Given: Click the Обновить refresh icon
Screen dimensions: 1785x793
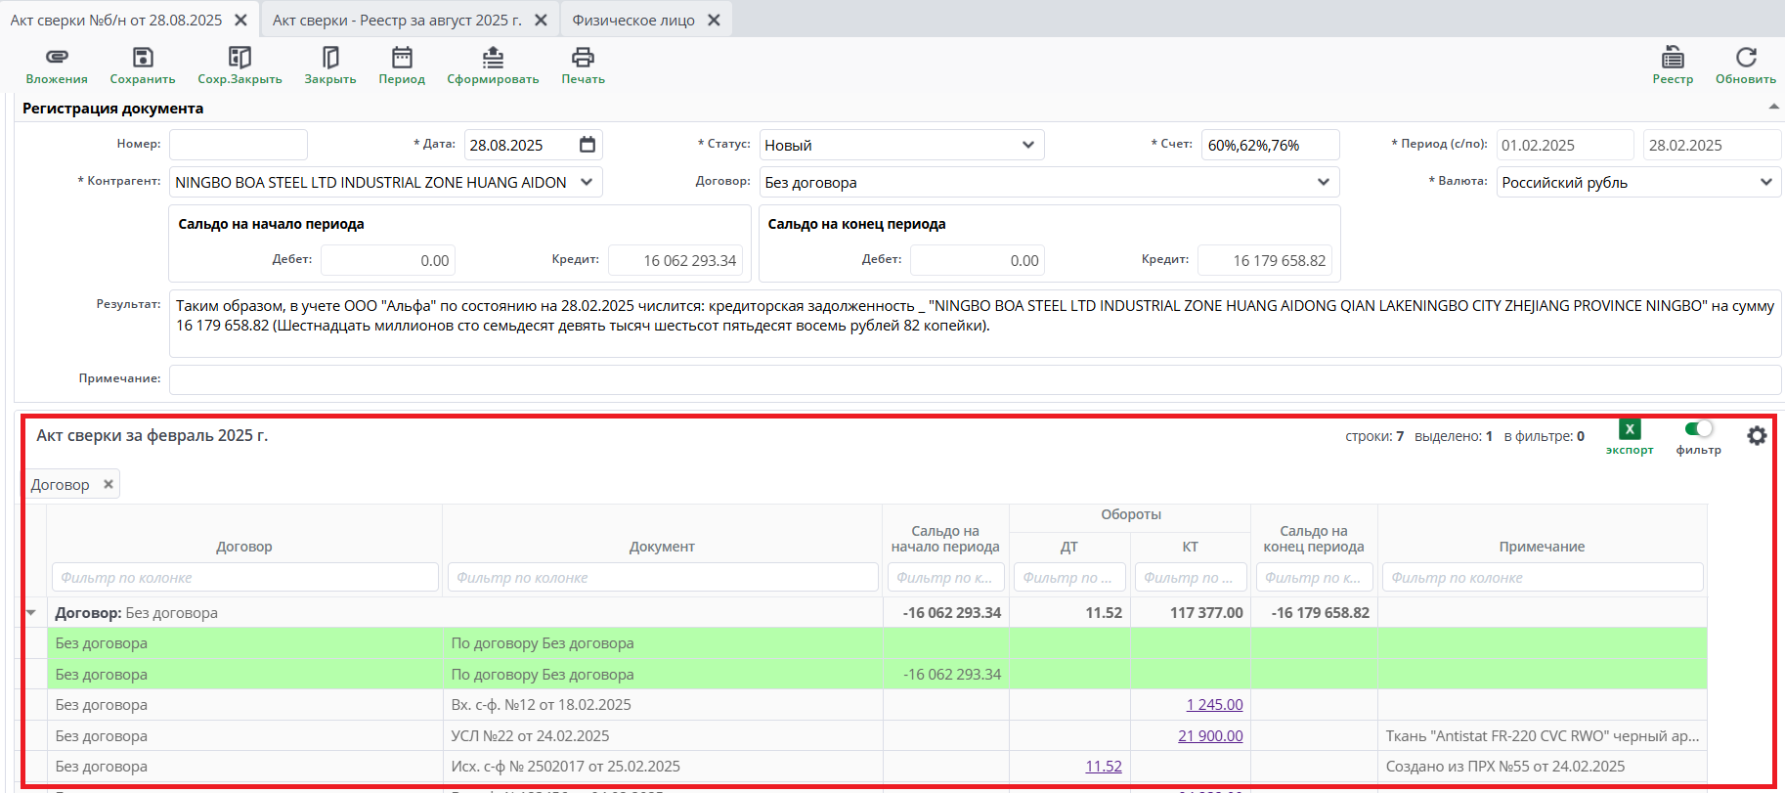Looking at the screenshot, I should [x=1746, y=58].
